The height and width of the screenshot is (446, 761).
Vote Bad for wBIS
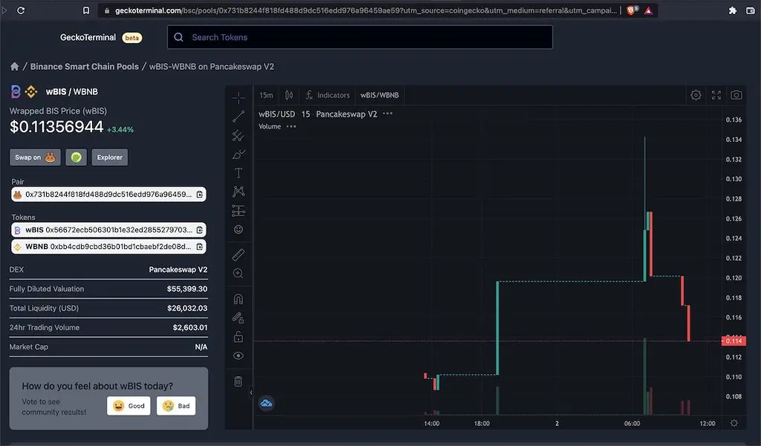[x=176, y=406]
